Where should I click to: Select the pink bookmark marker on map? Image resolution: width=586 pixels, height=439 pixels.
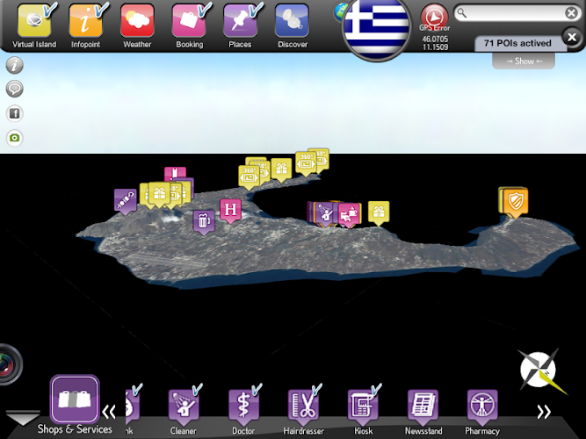click(175, 173)
